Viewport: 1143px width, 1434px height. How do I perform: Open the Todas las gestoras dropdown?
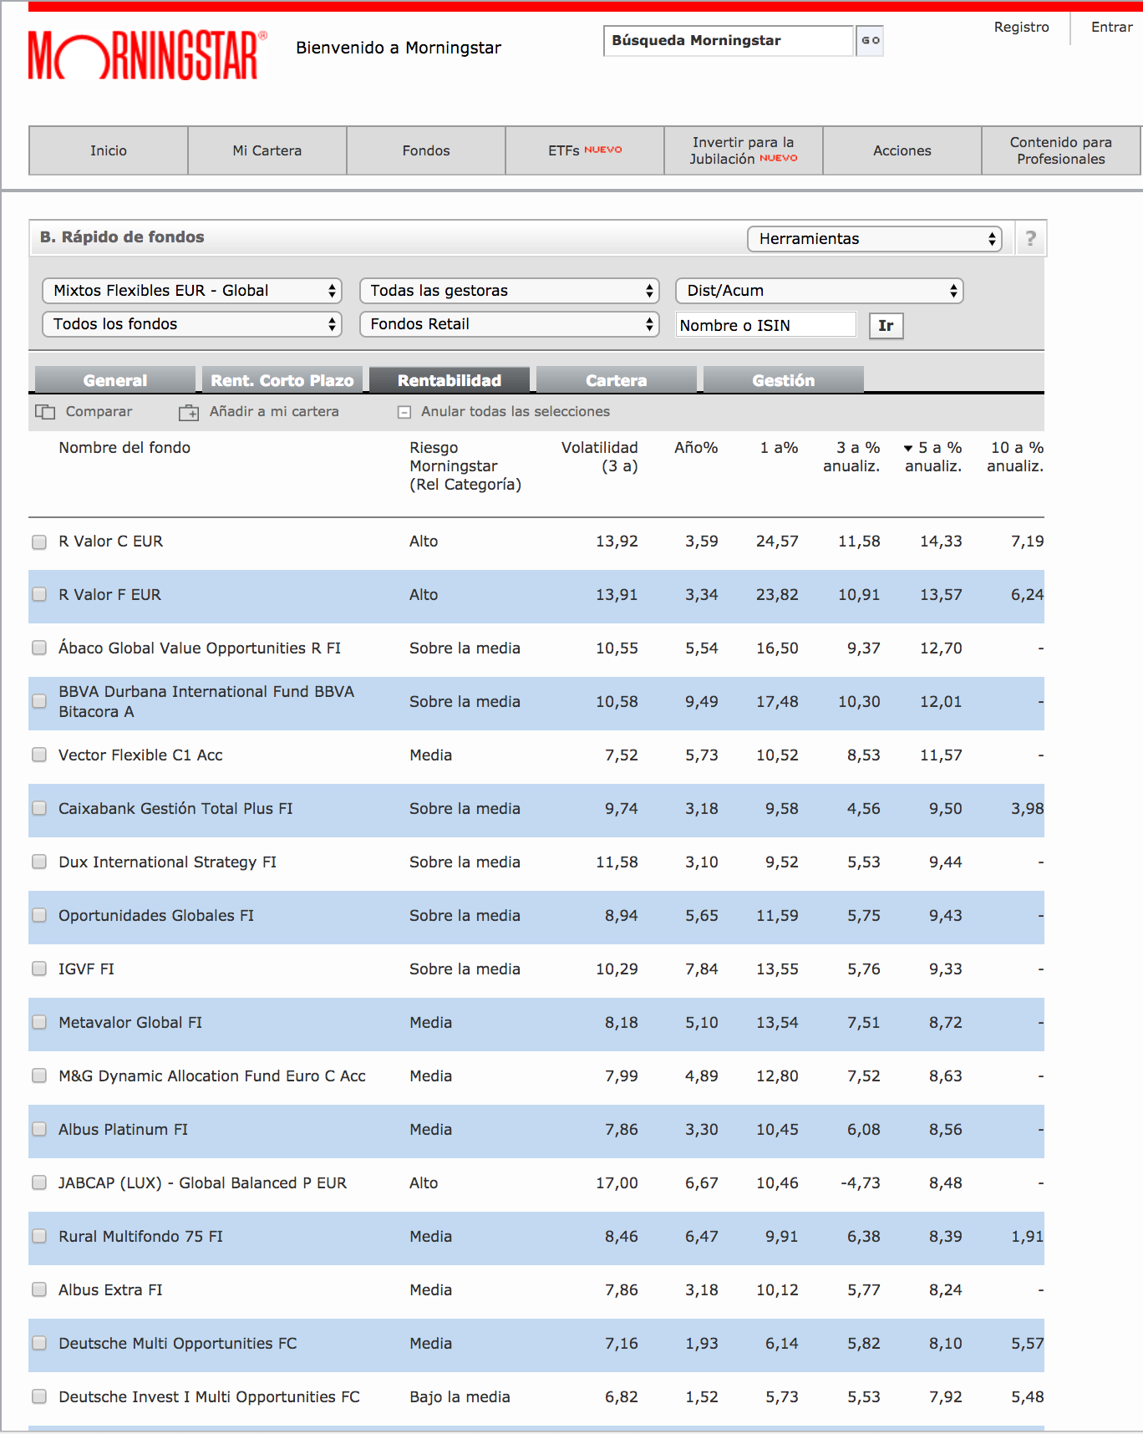click(510, 291)
